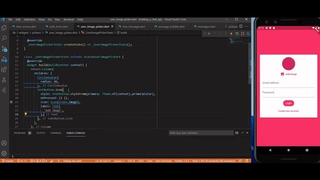Open the Terminal menu
The image size is (320, 180).
[68, 19]
